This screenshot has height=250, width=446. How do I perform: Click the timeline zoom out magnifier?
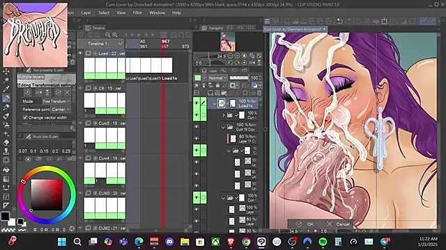point(107,35)
